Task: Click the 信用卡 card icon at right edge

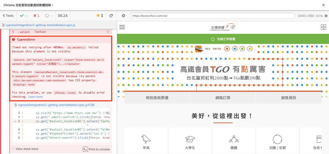Action: point(319,139)
